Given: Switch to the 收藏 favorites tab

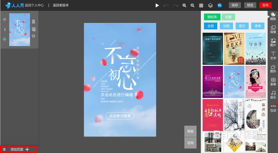Looking at the screenshot, I should click(x=228, y=17).
